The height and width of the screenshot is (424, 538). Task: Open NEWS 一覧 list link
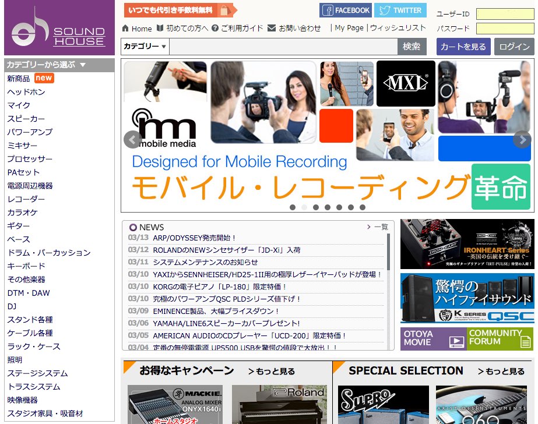tap(378, 227)
